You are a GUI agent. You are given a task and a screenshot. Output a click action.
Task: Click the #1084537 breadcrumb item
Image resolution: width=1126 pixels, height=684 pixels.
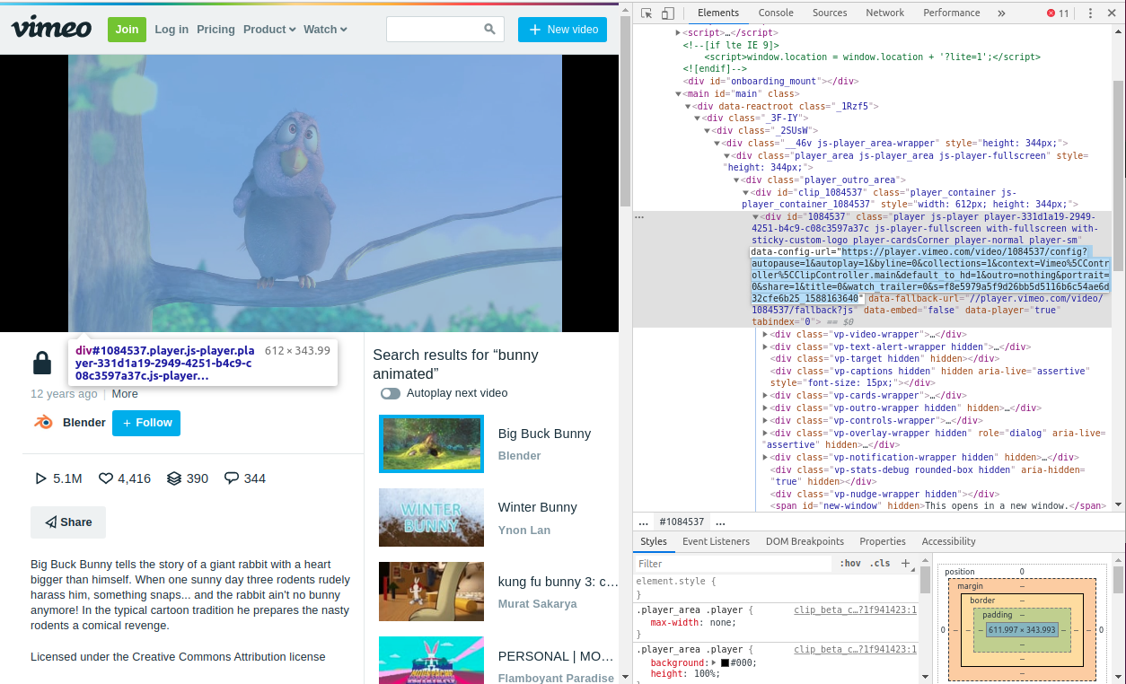pos(682,522)
